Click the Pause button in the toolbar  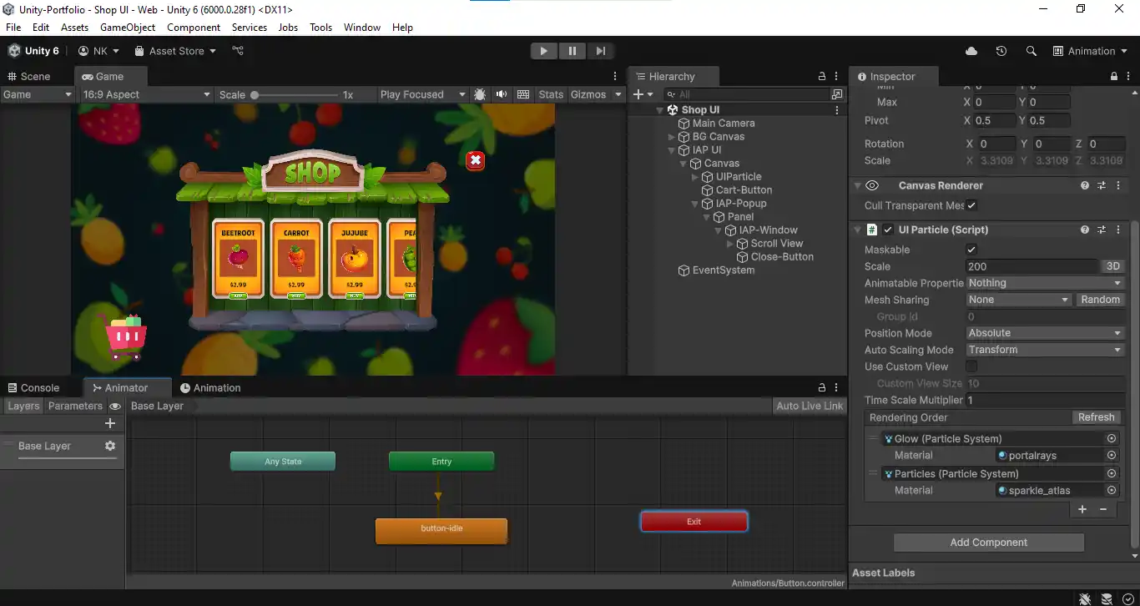tap(573, 51)
